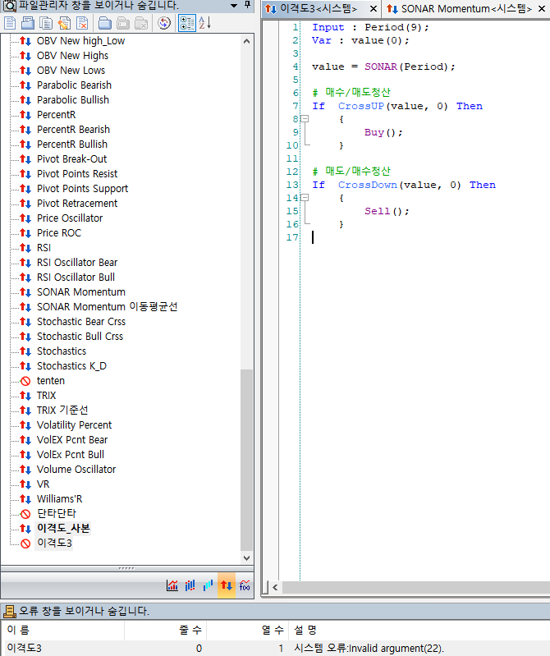The height and width of the screenshot is (656, 550).
Task: Toggle the grouped list view button
Action: pyautogui.click(x=186, y=23)
